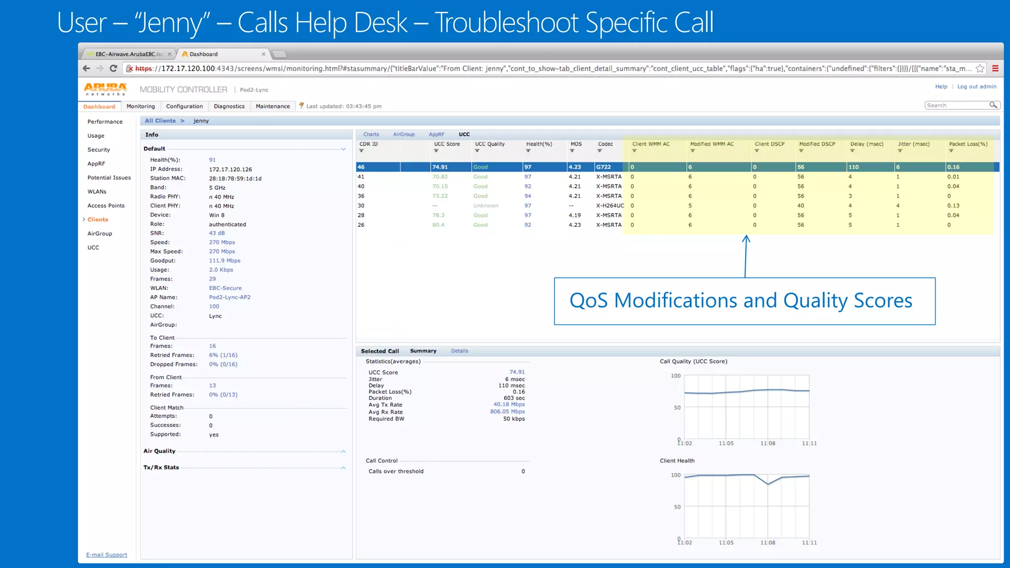
Task: Click the Last updated refresh icon
Action: 301,106
